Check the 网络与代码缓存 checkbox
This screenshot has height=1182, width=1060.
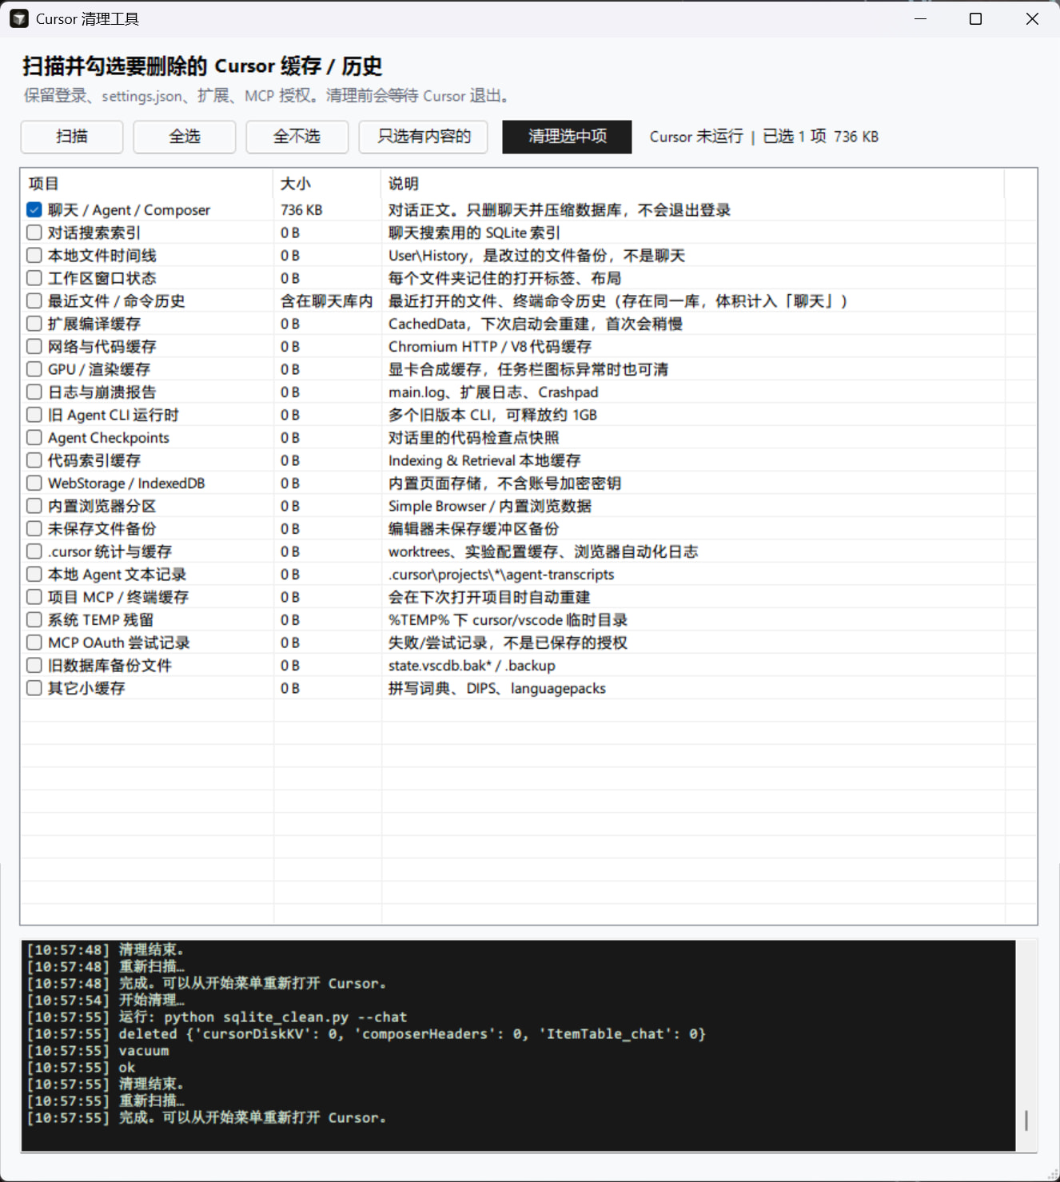click(x=34, y=347)
